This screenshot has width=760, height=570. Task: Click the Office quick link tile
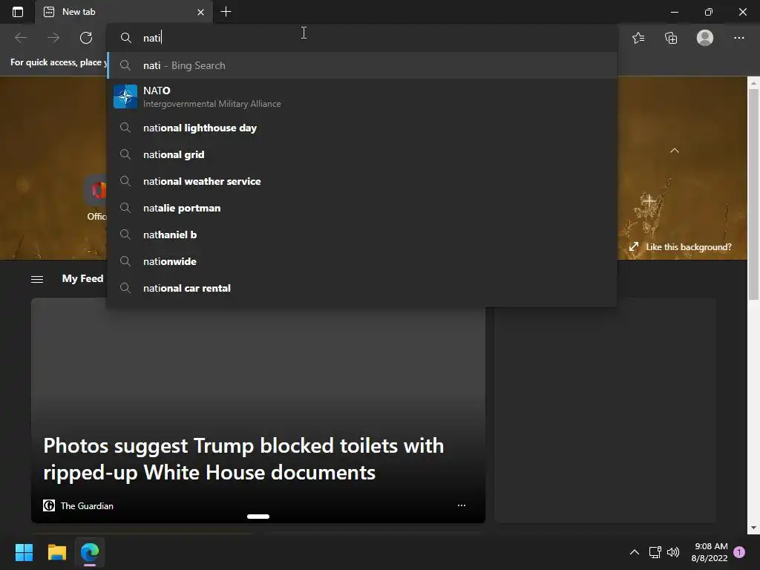pyautogui.click(x=96, y=198)
